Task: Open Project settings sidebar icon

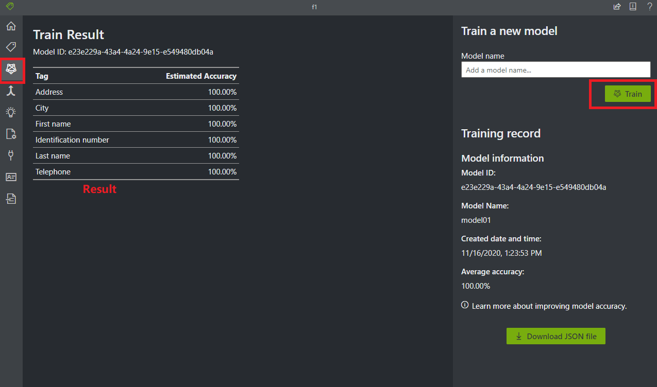Action: 11,134
